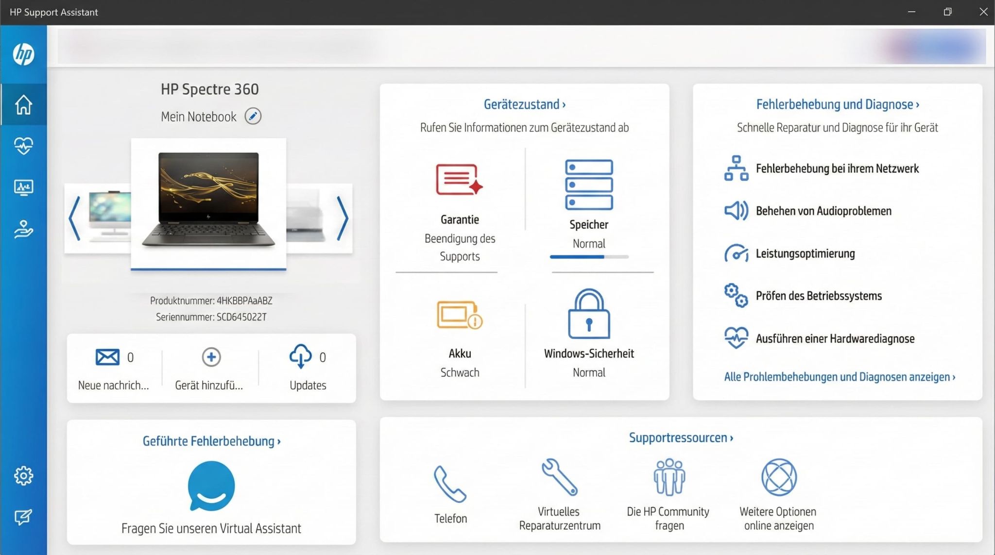Open the health heartbeat sidebar icon
Viewport: 995px width, 555px height.
23,146
